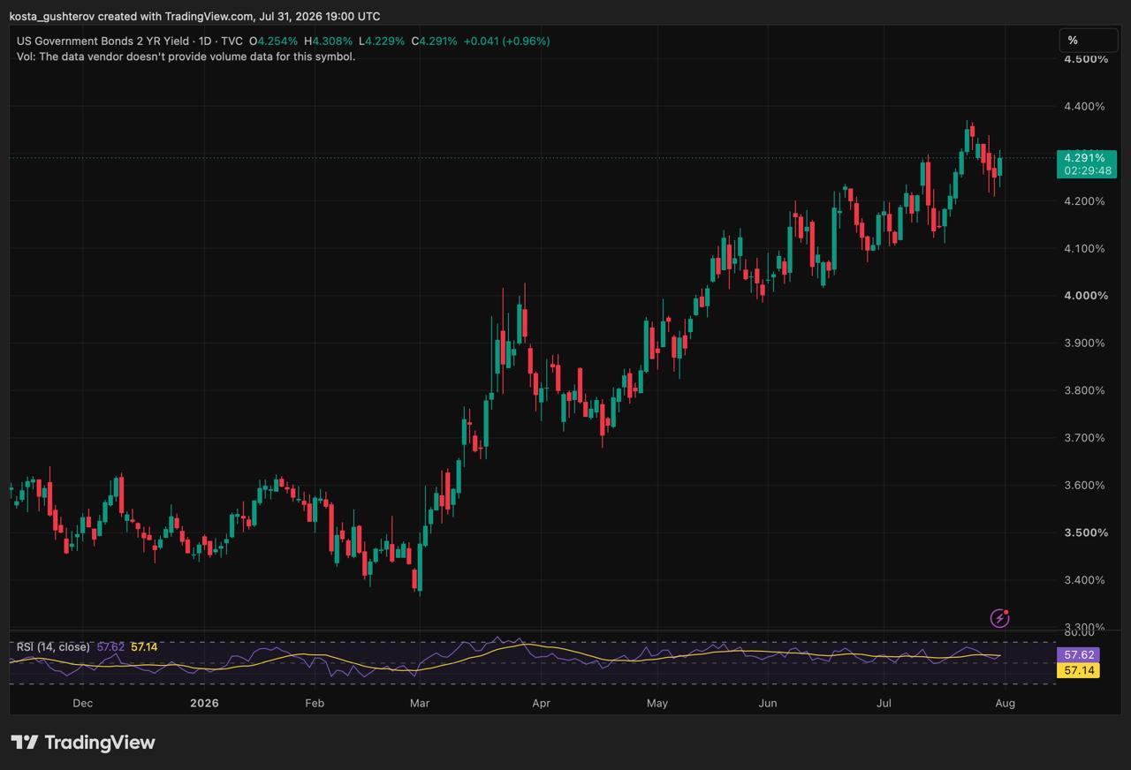Click the Jun label on time axis
Viewport: 1131px width, 770px height.
tap(768, 704)
